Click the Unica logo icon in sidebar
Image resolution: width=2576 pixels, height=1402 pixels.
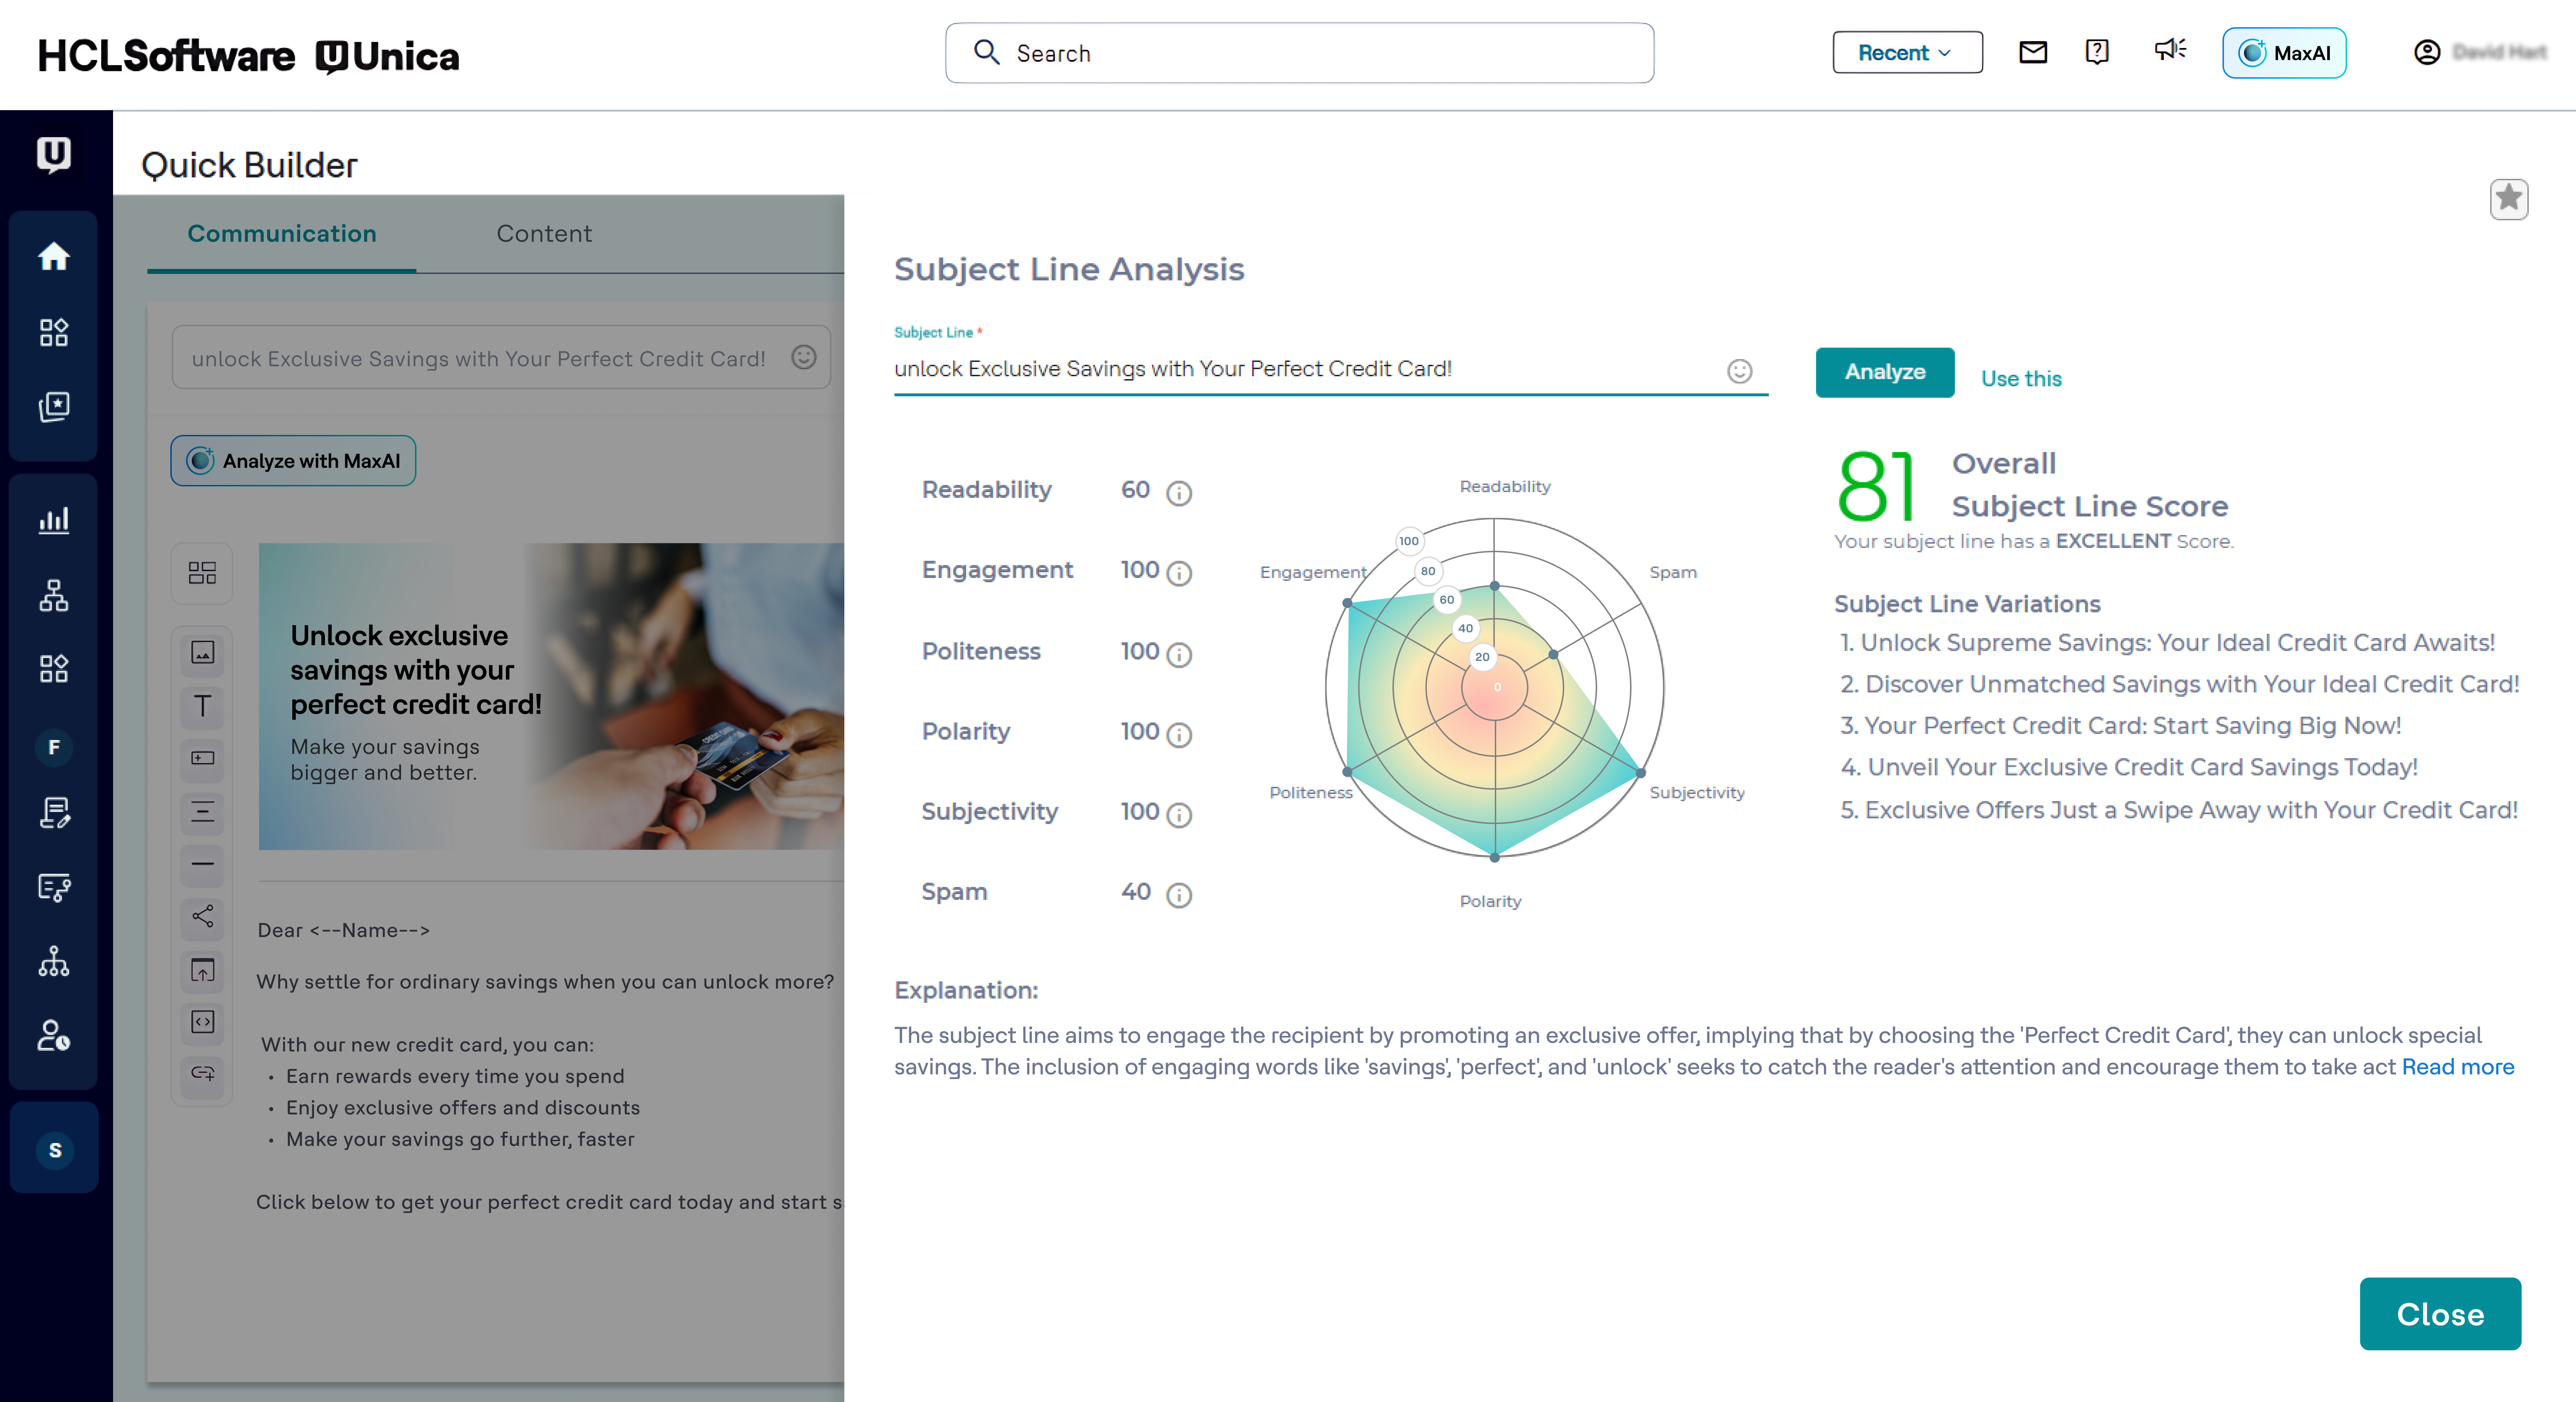point(54,154)
